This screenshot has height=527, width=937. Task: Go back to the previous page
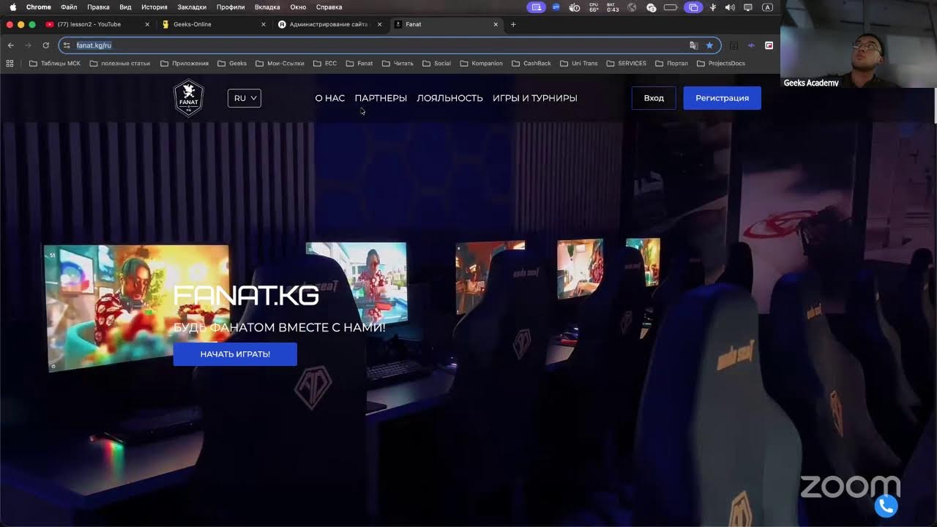pos(11,45)
